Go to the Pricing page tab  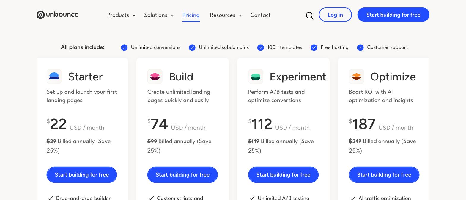(191, 15)
